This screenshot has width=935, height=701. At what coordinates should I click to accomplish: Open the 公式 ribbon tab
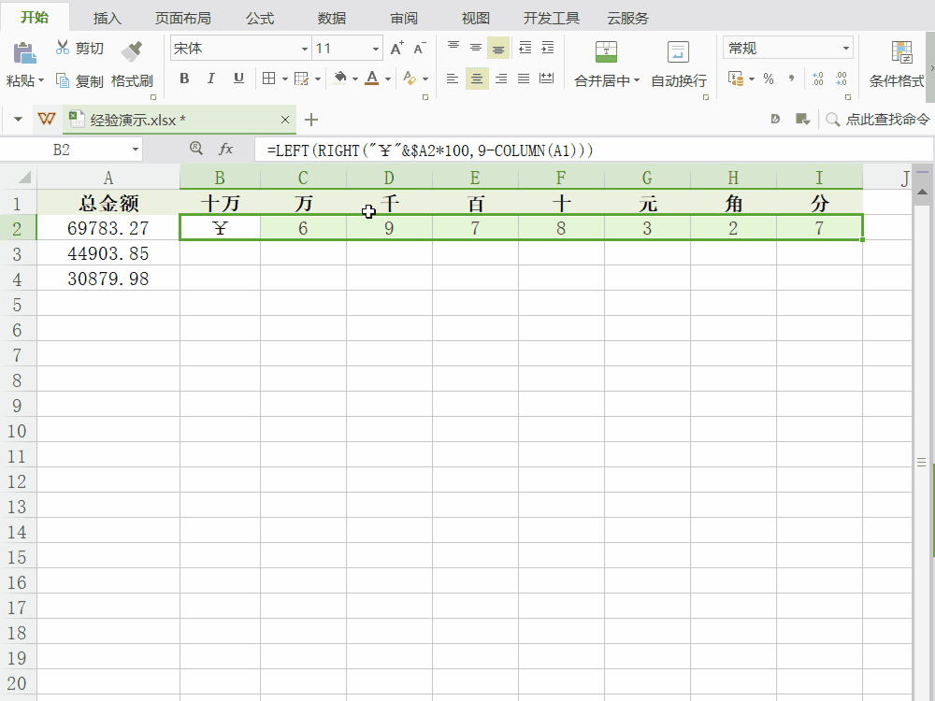click(260, 18)
